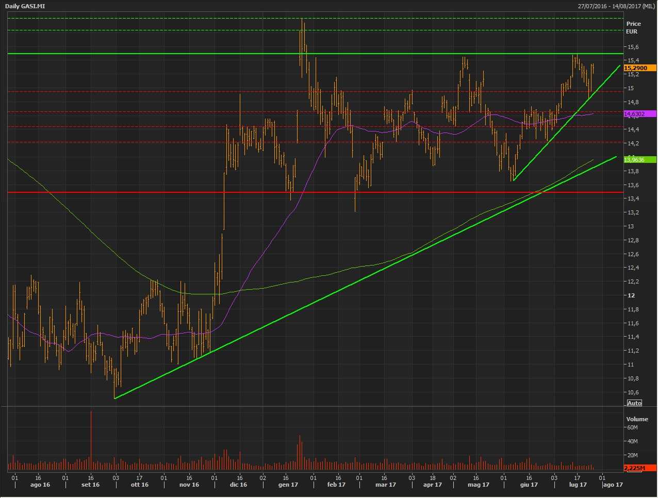Click the 'mag 17' label on time axis
658x498 pixels.
point(479,485)
